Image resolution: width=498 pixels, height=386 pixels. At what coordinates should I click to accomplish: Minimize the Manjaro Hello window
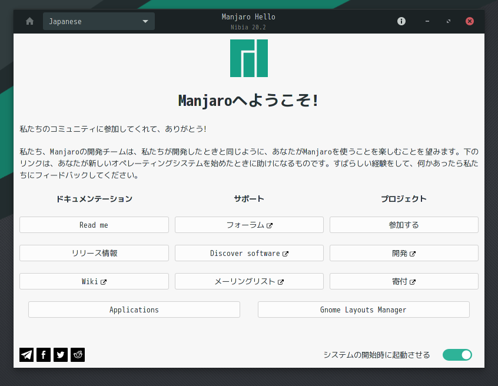427,21
